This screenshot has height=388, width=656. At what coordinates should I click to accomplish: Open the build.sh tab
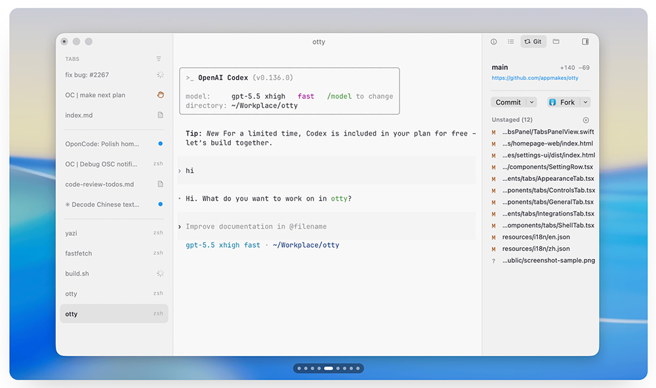(x=113, y=273)
